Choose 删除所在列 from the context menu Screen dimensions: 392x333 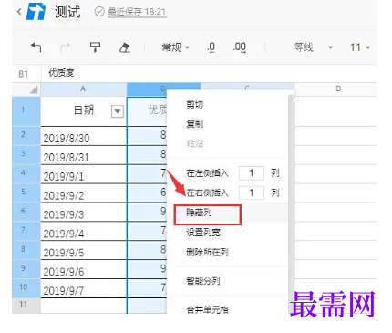coord(207,252)
